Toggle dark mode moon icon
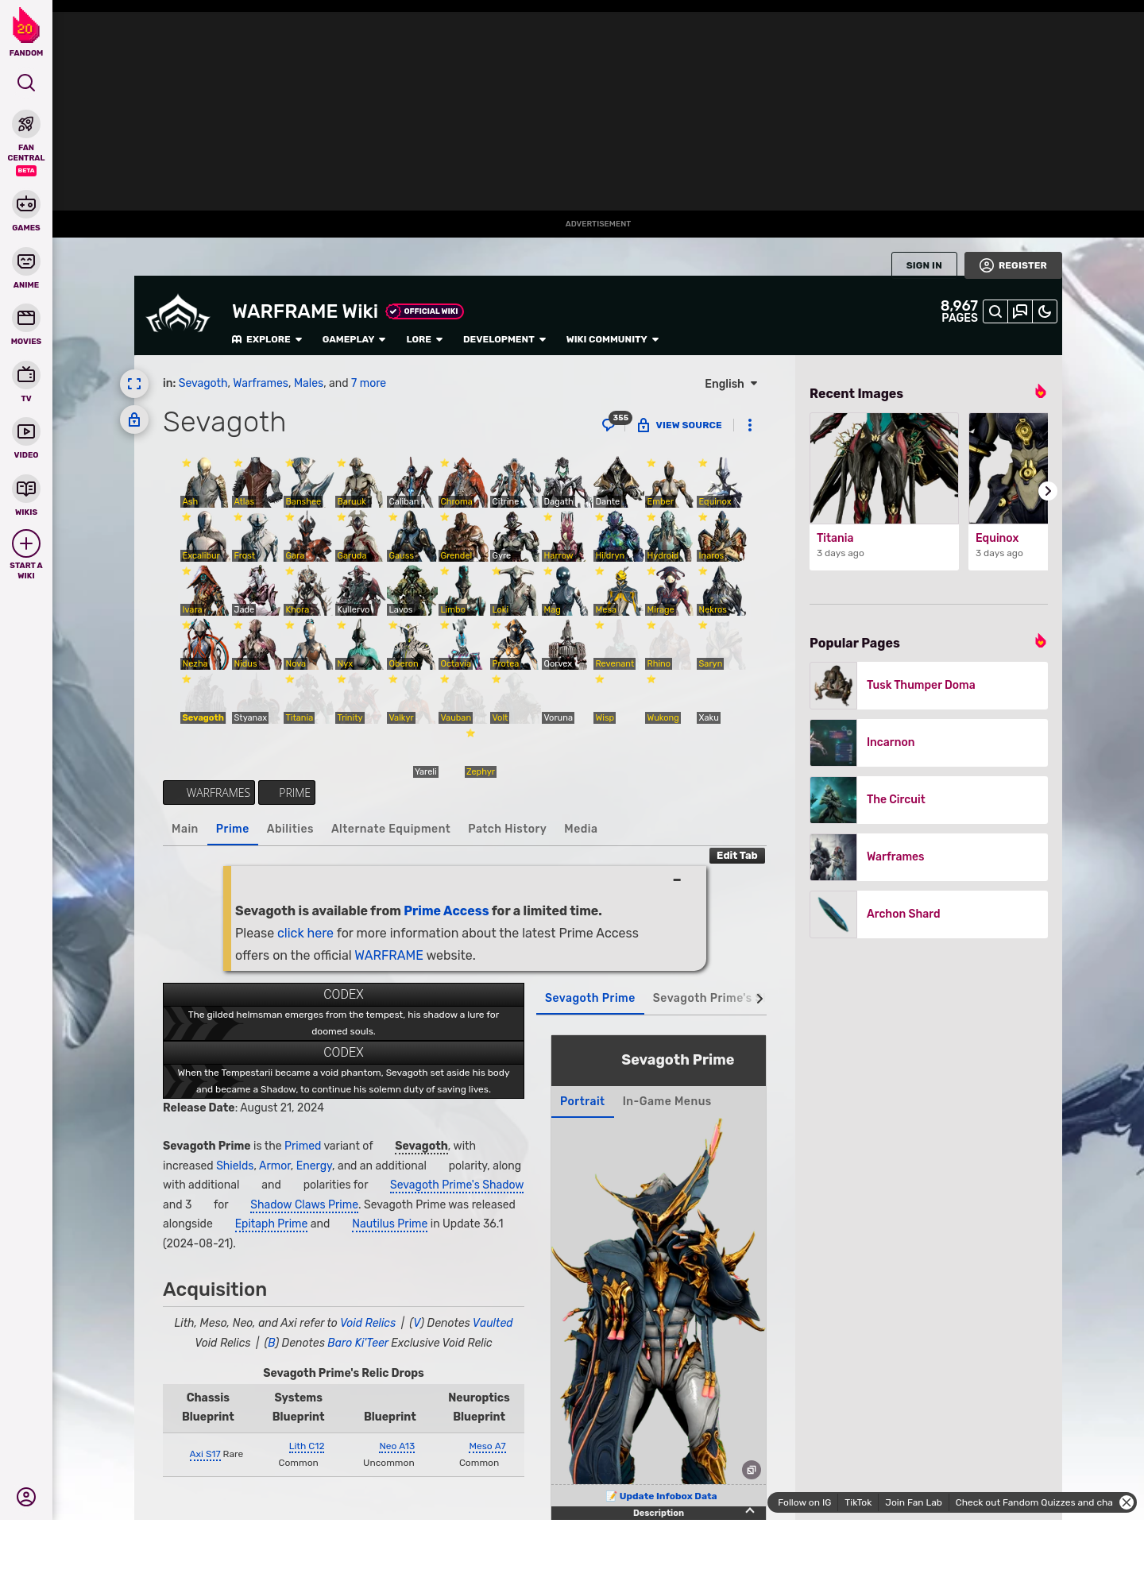Screen dimensions: 1144x1589 tap(1045, 311)
